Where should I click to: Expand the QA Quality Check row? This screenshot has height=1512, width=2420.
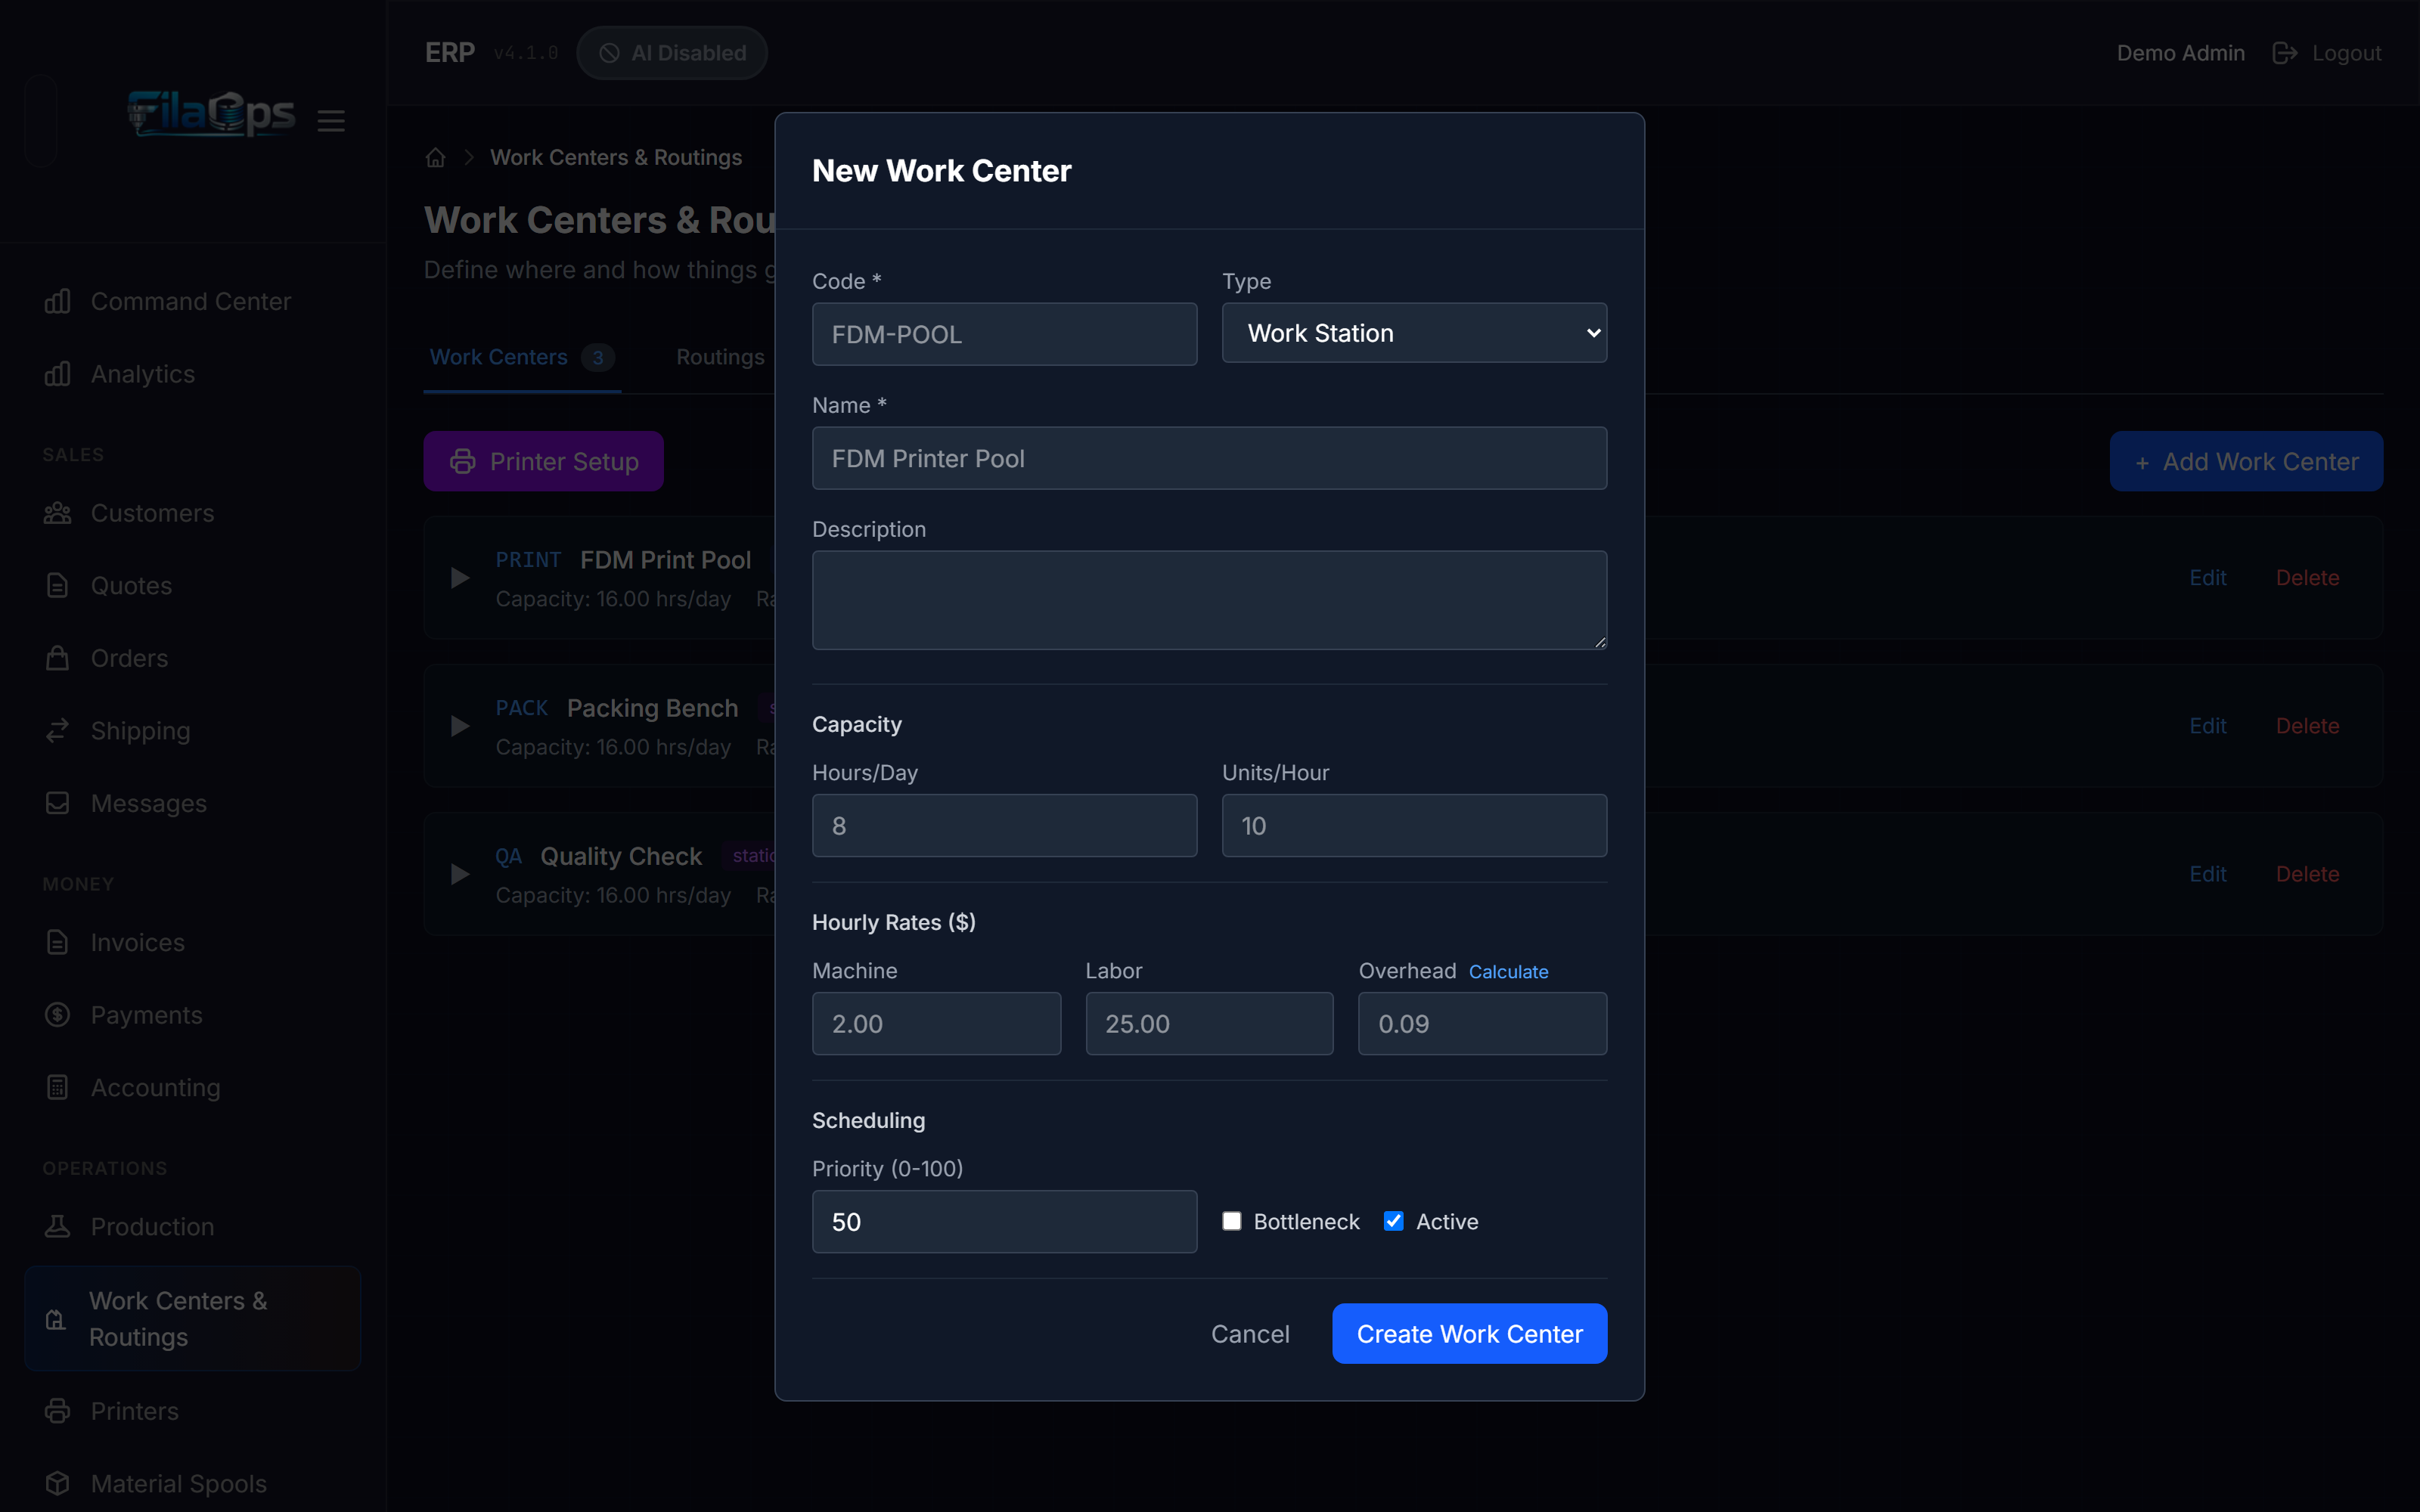click(460, 874)
